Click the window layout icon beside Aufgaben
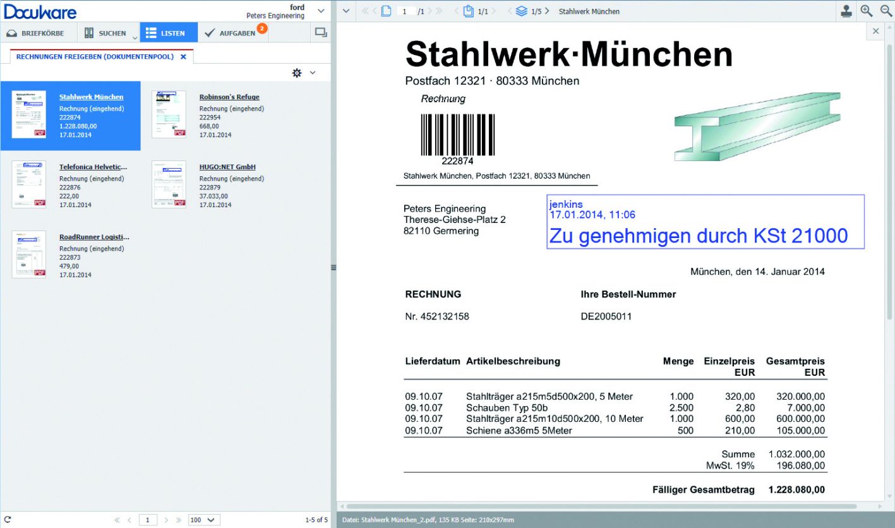This screenshot has height=528, width=895. [320, 33]
